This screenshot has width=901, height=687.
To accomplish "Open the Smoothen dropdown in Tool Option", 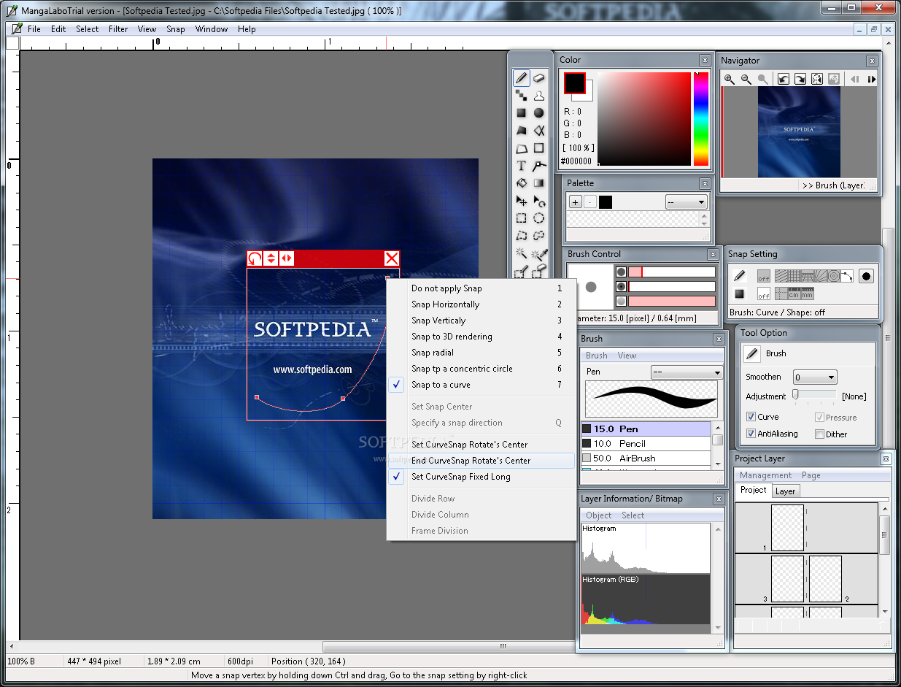I will click(x=815, y=377).
